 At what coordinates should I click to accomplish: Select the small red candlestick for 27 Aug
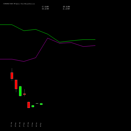coord(24,94)
